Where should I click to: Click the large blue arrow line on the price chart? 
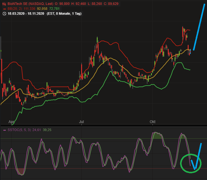tap(199, 27)
